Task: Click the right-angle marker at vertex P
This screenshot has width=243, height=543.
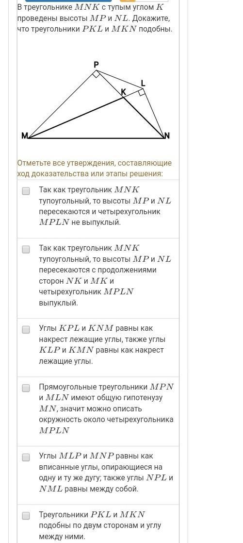Action: (x=97, y=73)
